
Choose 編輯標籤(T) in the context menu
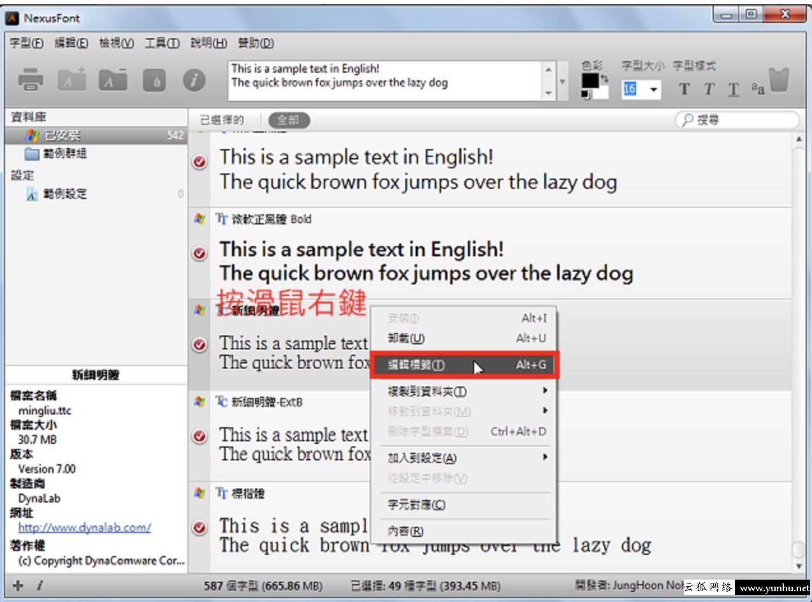click(464, 365)
